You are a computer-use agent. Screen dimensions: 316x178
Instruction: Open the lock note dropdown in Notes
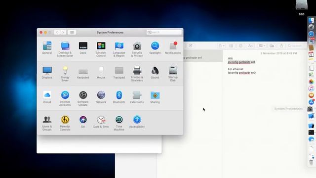pos(222,46)
